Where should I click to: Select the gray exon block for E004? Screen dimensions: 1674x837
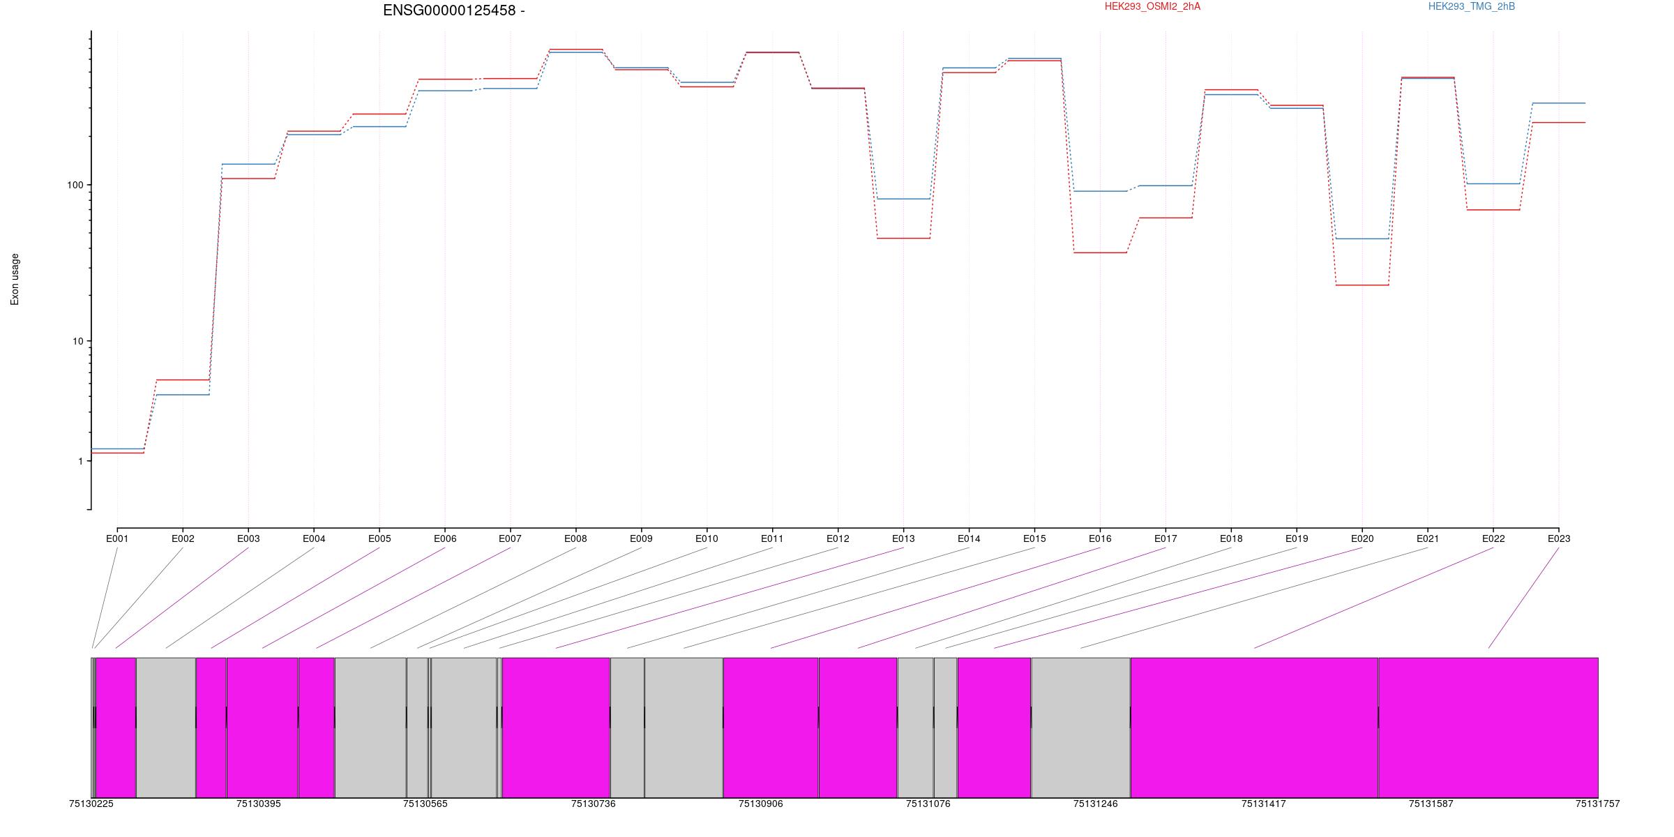166,727
